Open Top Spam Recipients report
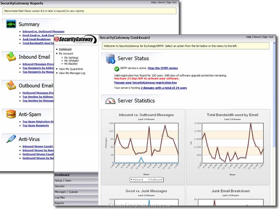This screenshot has height=209, width=279. click(x=36, y=125)
